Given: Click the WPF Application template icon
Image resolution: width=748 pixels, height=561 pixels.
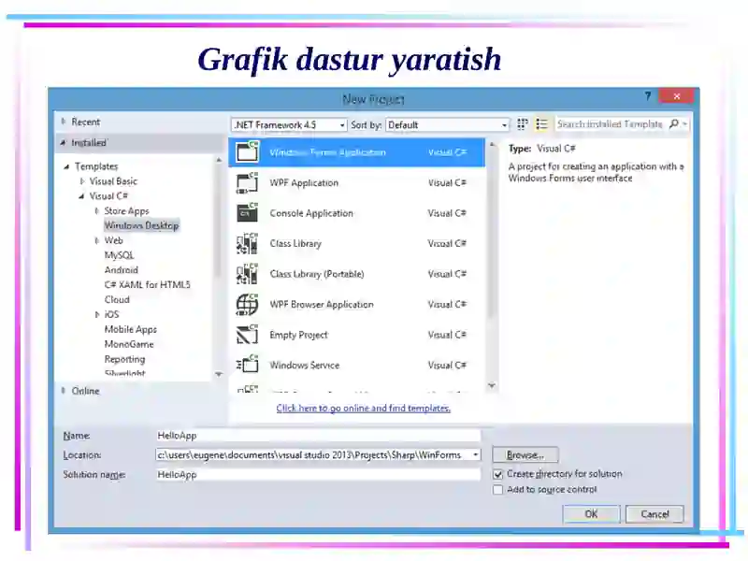Looking at the screenshot, I should click(x=247, y=182).
